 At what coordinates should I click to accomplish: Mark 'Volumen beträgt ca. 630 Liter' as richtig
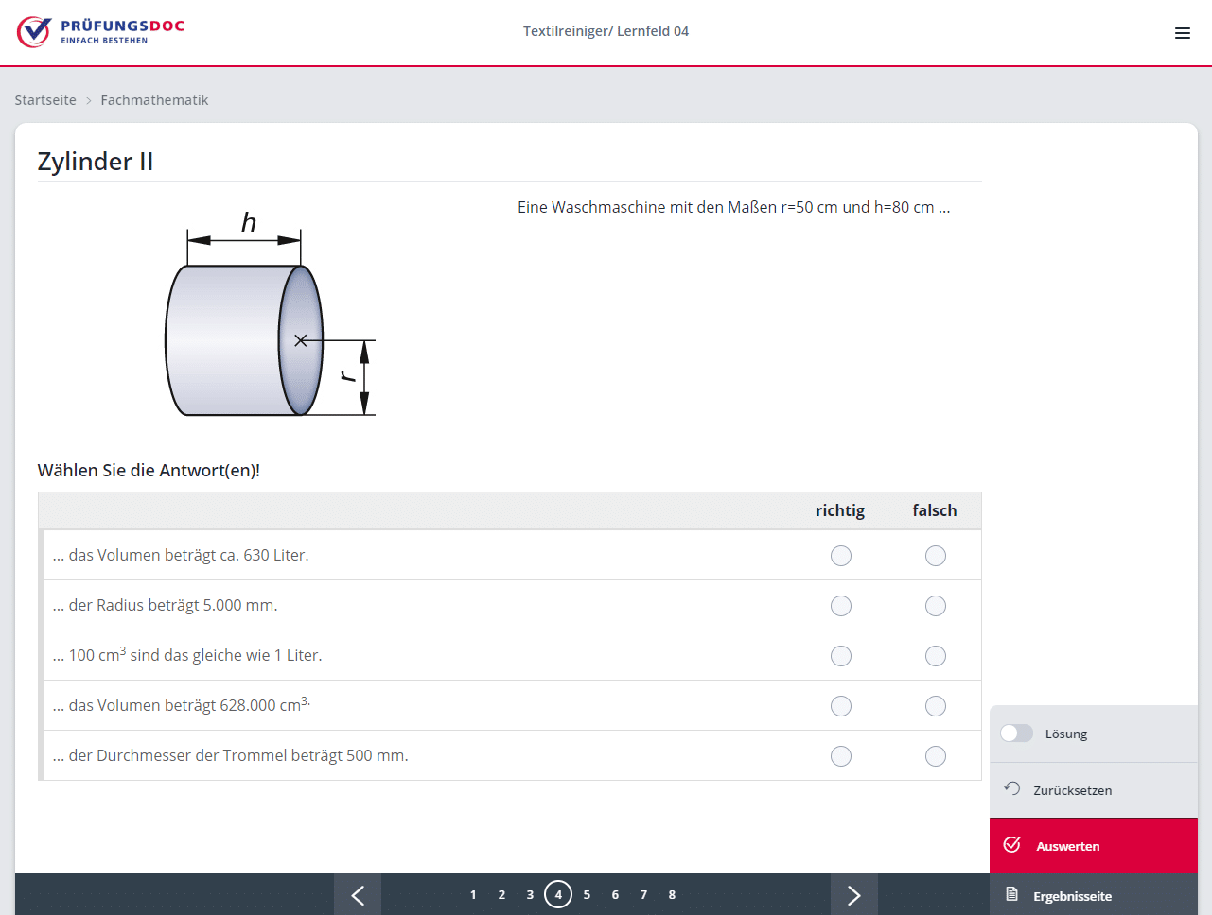(840, 556)
